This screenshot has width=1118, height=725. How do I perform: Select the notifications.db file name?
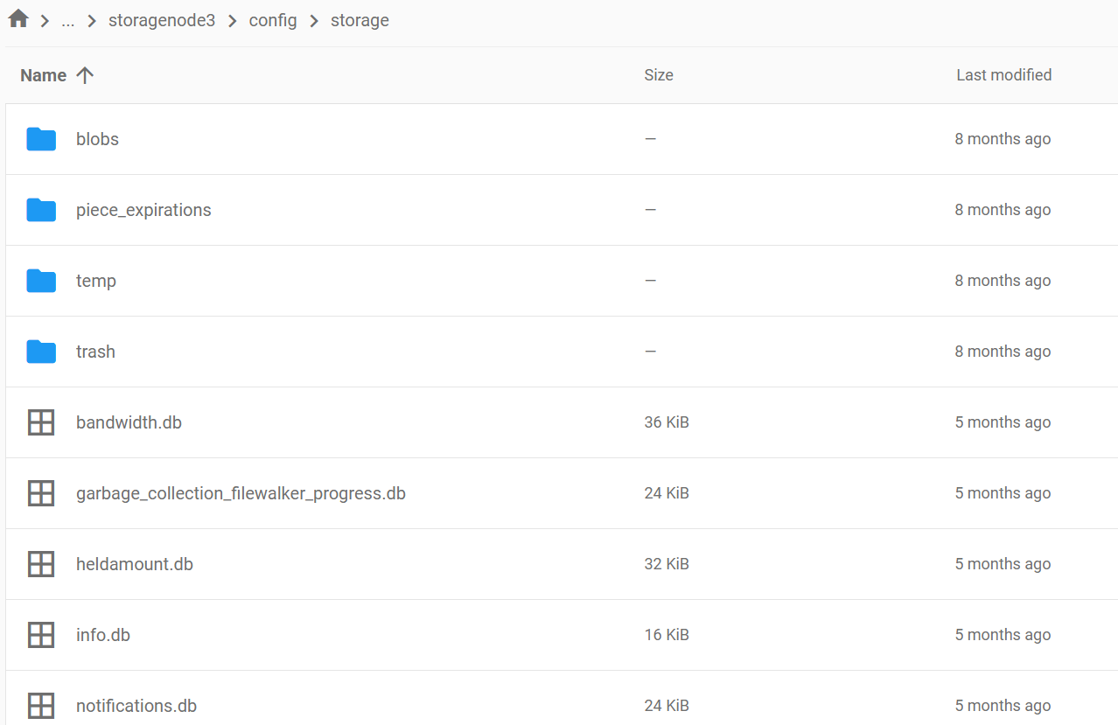coord(136,706)
